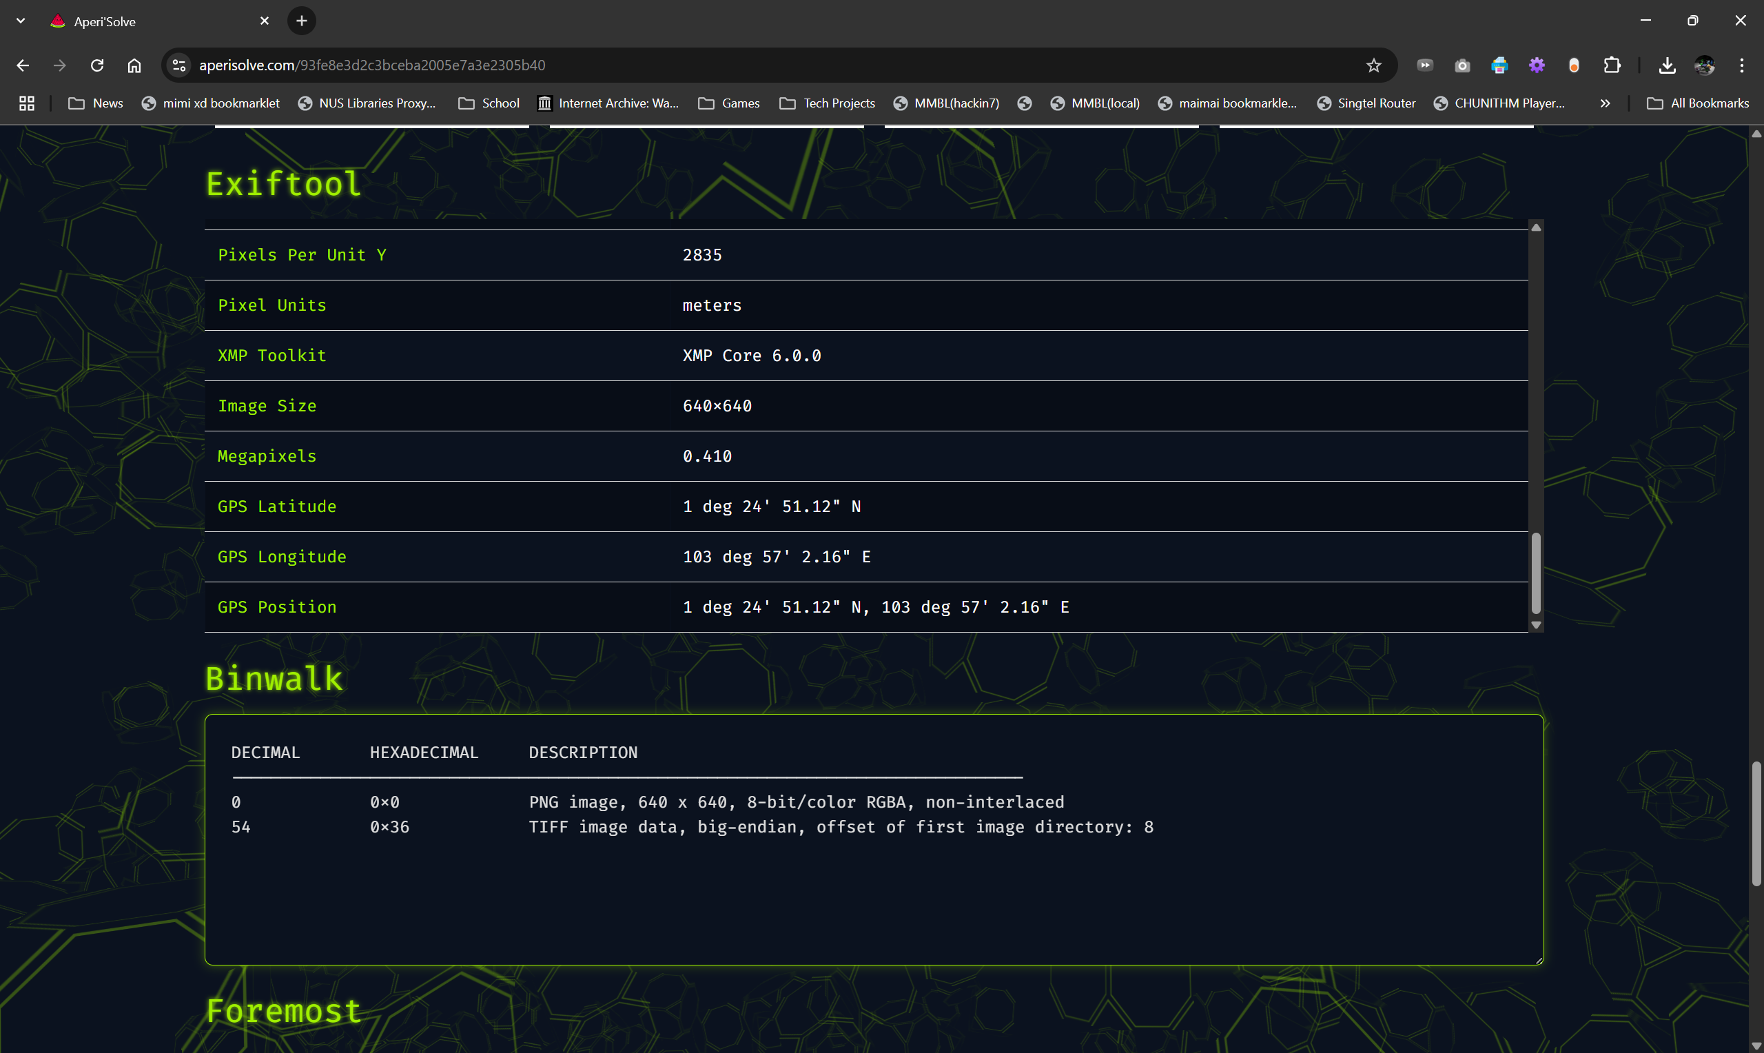Open the downloads icon in toolbar
This screenshot has width=1764, height=1053.
pyautogui.click(x=1667, y=65)
